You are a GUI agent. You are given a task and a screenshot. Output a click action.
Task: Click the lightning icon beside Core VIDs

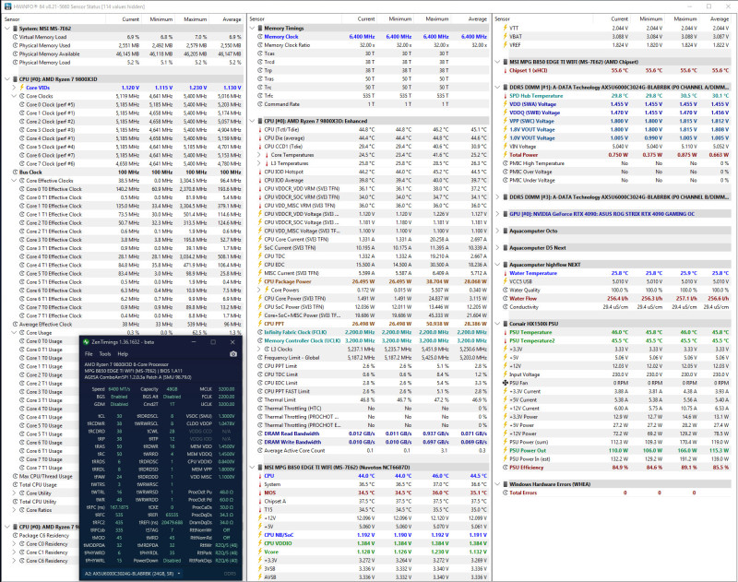[21, 88]
